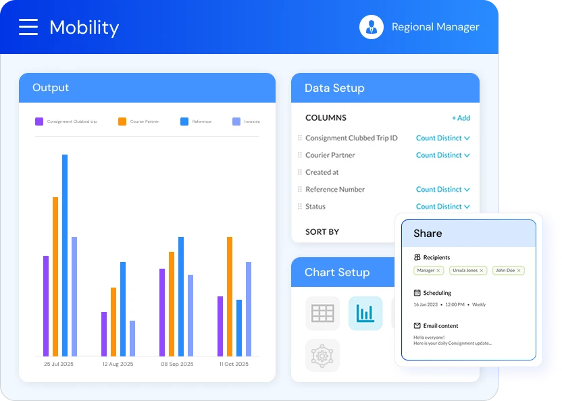Expand Count Distinct for Reference Number
Image resolution: width=562 pixels, height=401 pixels.
(443, 190)
